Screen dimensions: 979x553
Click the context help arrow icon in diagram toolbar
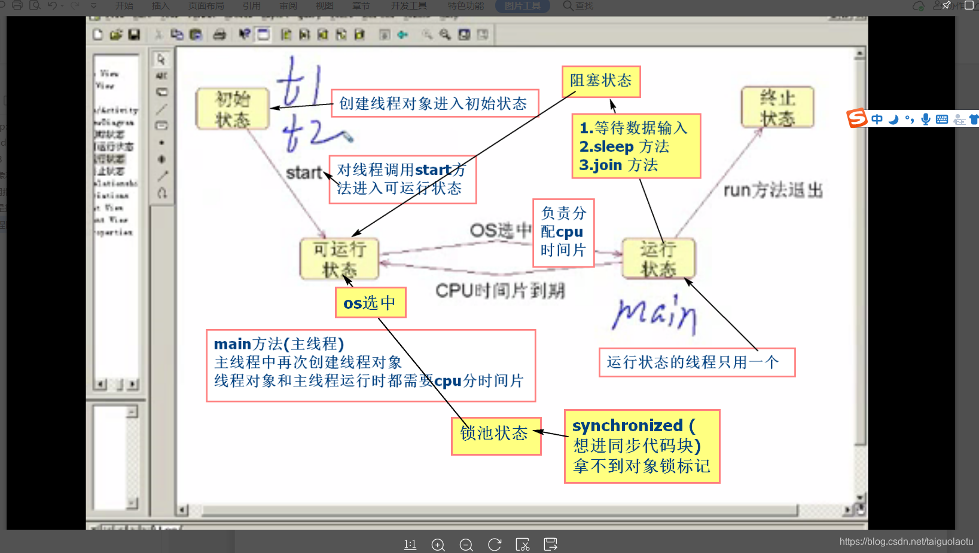[x=244, y=35]
